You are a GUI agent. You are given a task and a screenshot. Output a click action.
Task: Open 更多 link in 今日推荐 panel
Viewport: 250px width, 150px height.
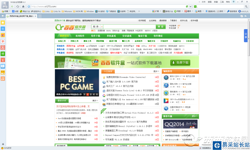point(156,71)
